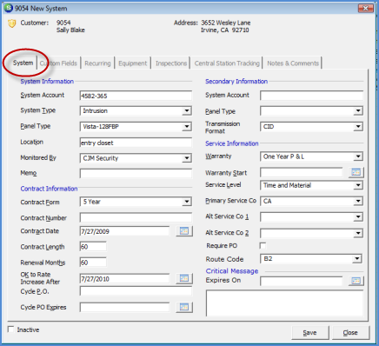This screenshot has width=379, height=346.
Task: Open the Alt Service Co 2 dropdown
Action: pos(358,233)
